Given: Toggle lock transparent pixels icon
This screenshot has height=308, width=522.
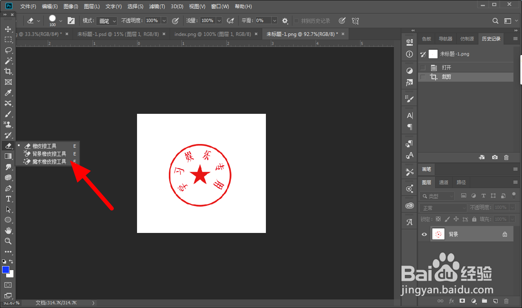Looking at the screenshot, I should tap(438, 219).
